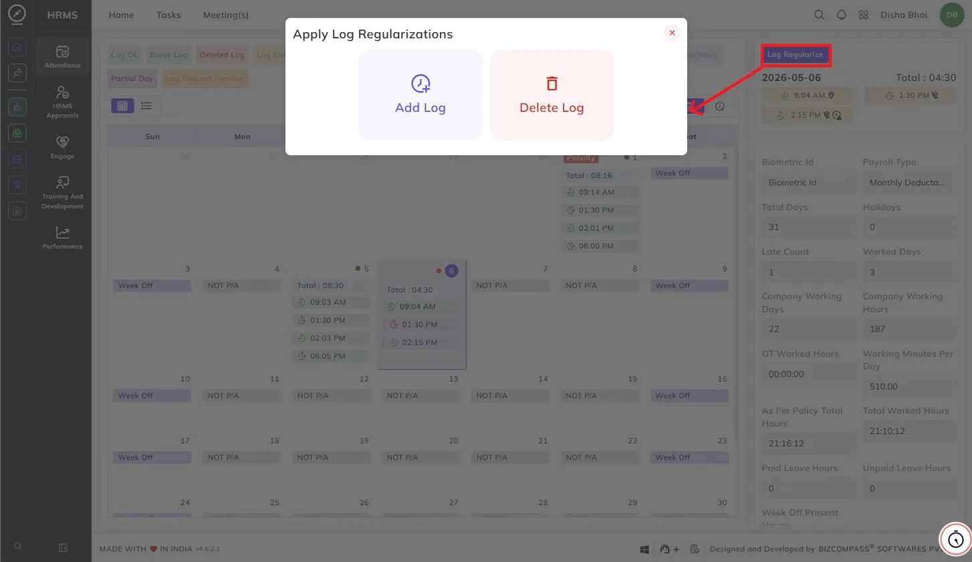The height and width of the screenshot is (562, 972).
Task: Choose the Delete Log option
Action: (x=552, y=94)
